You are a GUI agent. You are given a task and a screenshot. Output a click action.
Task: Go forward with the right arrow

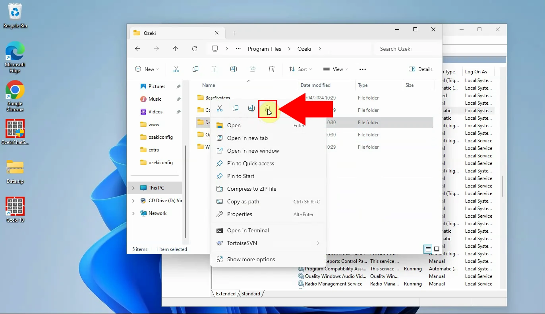pyautogui.click(x=157, y=49)
